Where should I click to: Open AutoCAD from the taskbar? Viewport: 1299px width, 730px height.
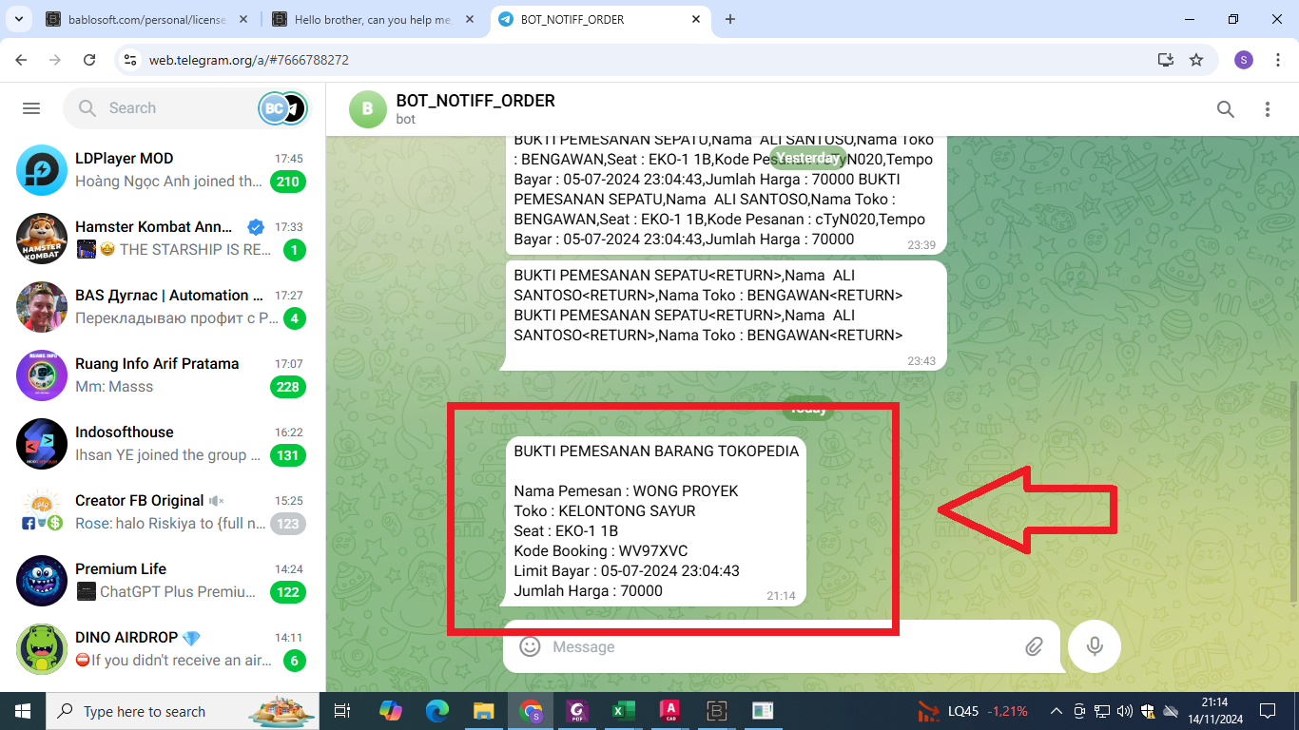tap(669, 711)
